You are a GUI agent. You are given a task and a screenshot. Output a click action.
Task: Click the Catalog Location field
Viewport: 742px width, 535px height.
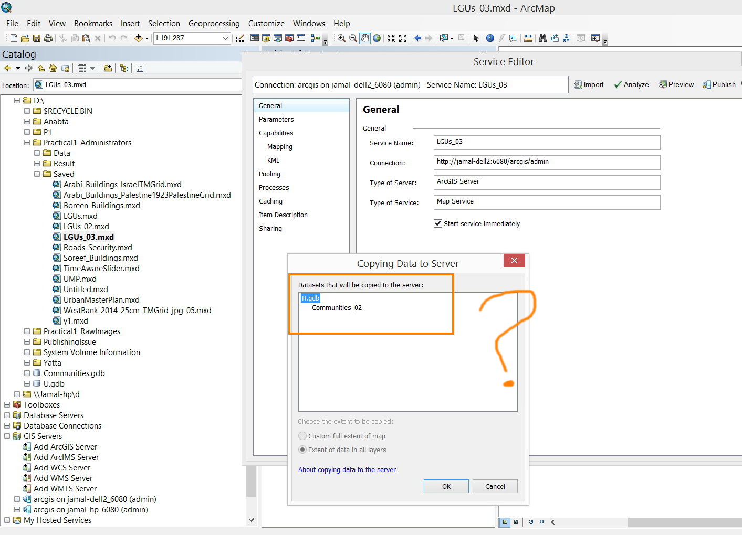pyautogui.click(x=138, y=84)
